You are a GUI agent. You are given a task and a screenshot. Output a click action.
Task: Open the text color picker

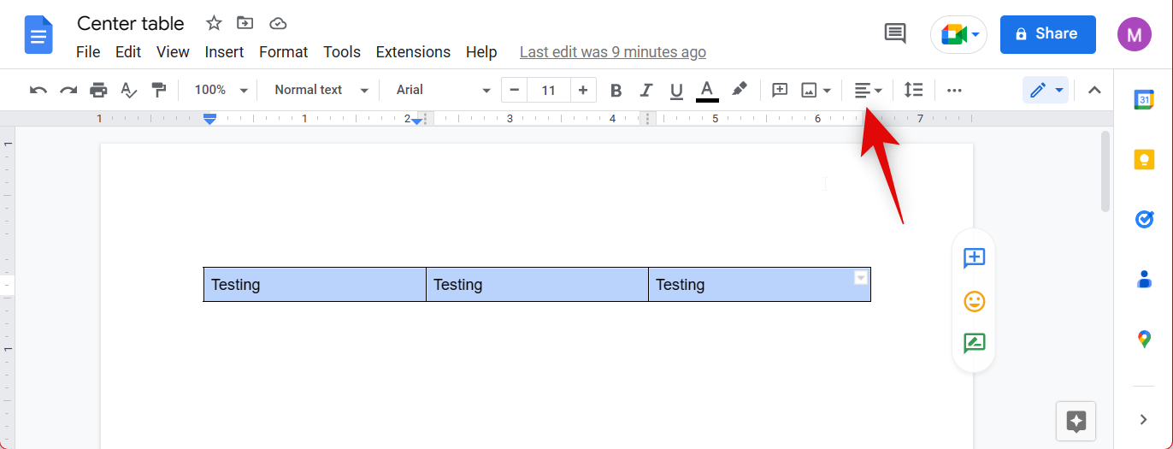tap(707, 90)
